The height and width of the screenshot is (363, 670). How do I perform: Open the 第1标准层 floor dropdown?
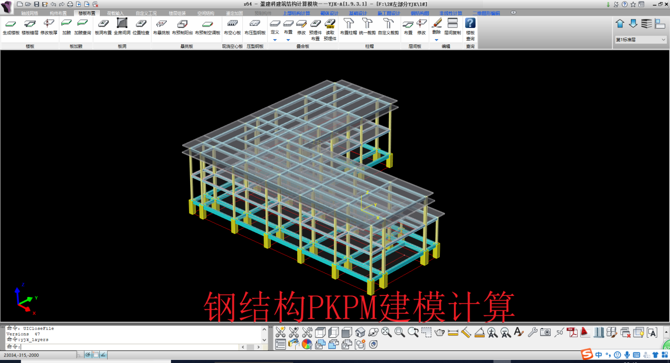640,40
